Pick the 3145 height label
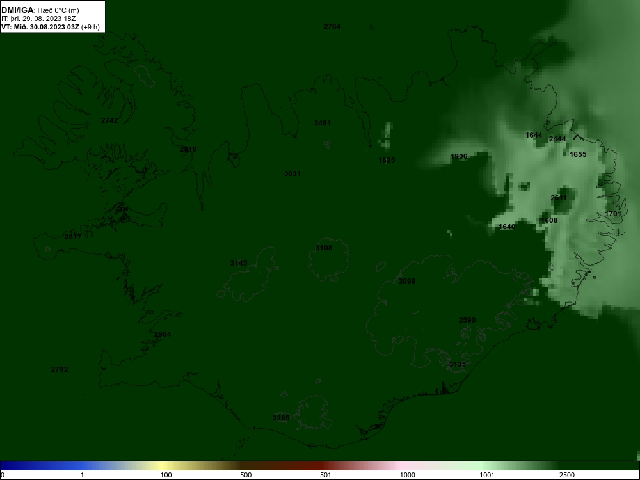The image size is (640, 480). [238, 263]
